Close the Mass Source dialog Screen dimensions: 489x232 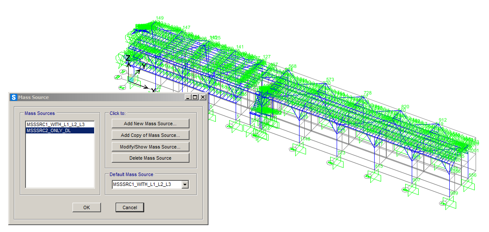click(202, 97)
